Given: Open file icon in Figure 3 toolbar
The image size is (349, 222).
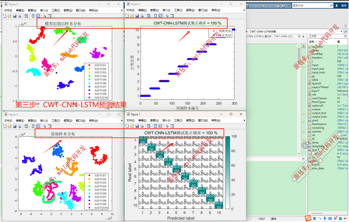Looking at the screenshot, I should click(9, 126).
